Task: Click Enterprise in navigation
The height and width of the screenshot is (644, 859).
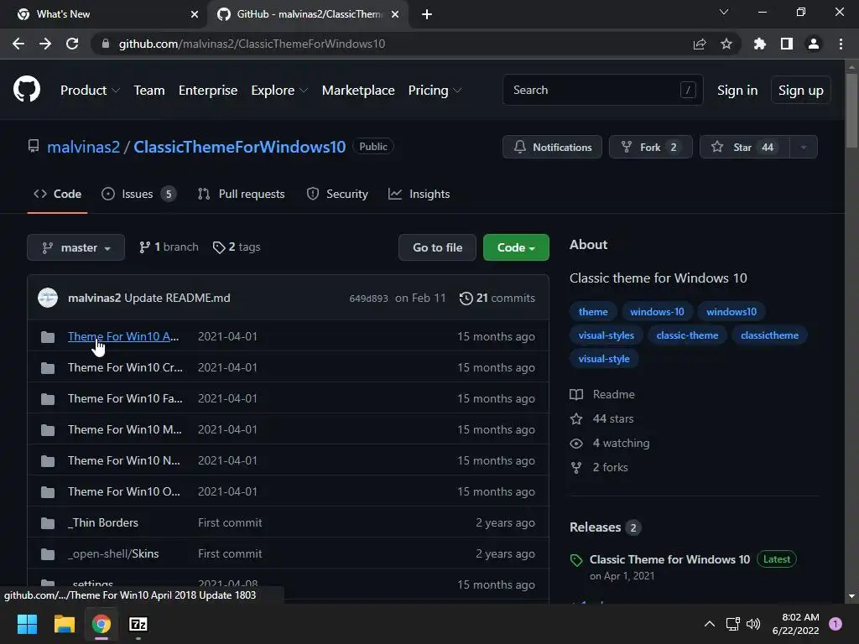Action: 208,91
